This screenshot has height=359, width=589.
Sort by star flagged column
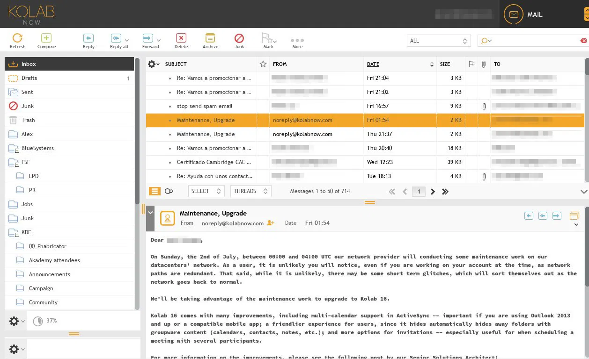(x=263, y=64)
